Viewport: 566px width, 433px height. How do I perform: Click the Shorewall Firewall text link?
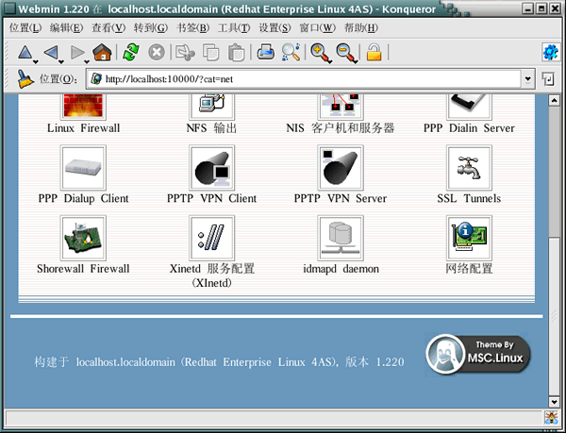pos(83,269)
